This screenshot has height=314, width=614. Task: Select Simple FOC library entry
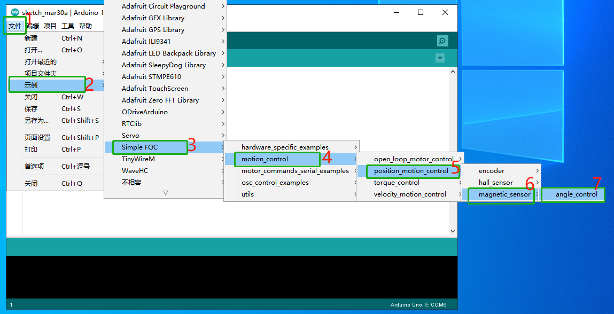point(166,147)
